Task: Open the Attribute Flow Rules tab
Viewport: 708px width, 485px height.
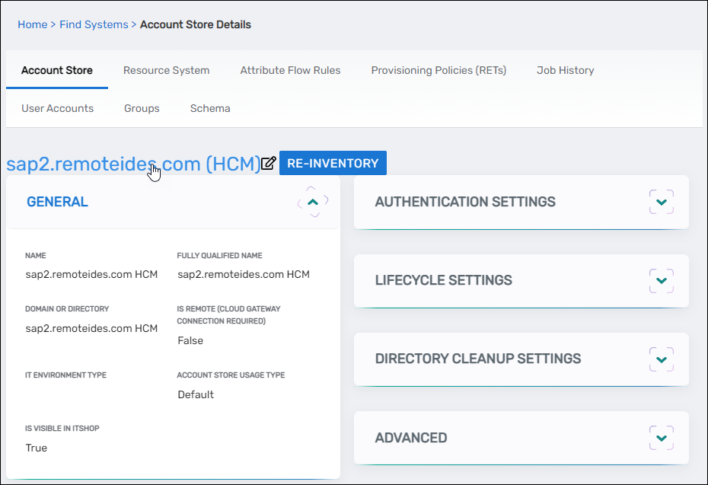Action: click(290, 70)
